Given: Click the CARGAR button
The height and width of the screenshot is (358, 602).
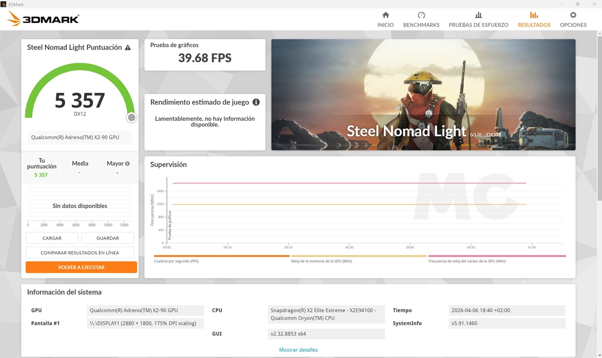Looking at the screenshot, I should [52, 238].
